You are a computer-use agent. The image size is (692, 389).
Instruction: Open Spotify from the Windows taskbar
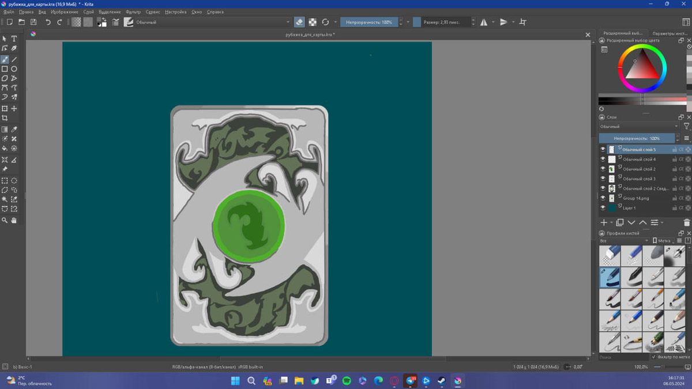pos(347,381)
